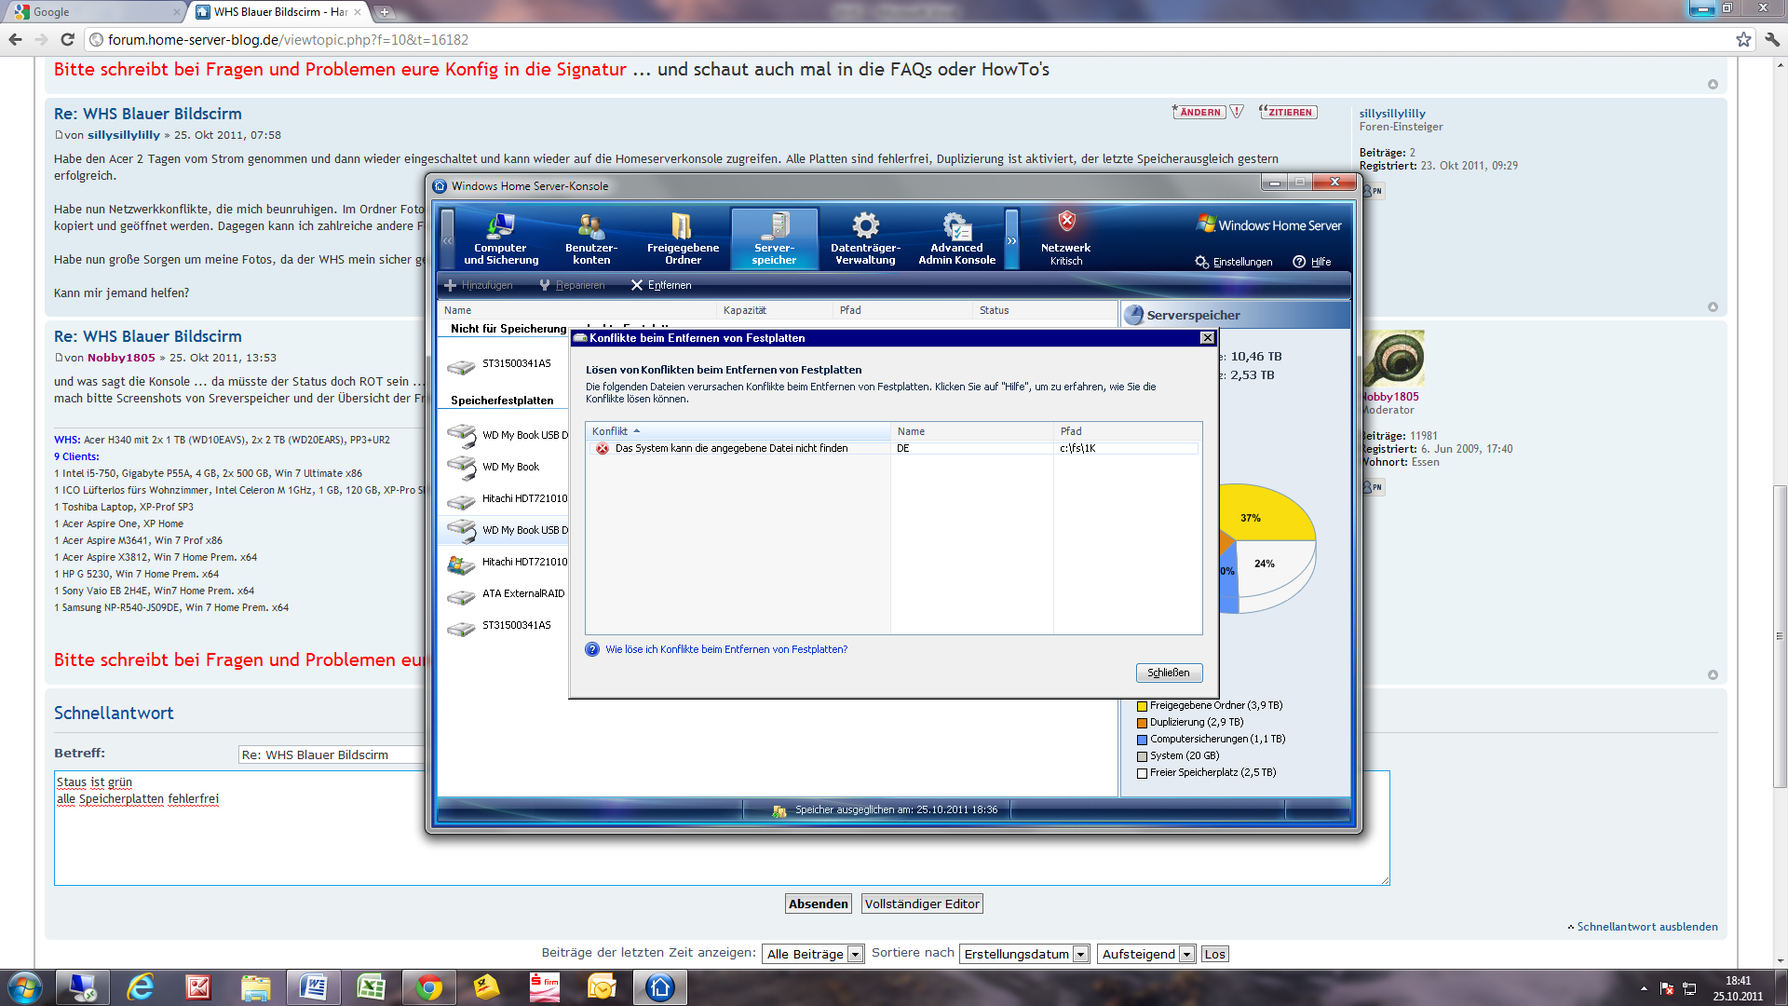Open new browser tab
The height and width of the screenshot is (1006, 1788).
(384, 12)
